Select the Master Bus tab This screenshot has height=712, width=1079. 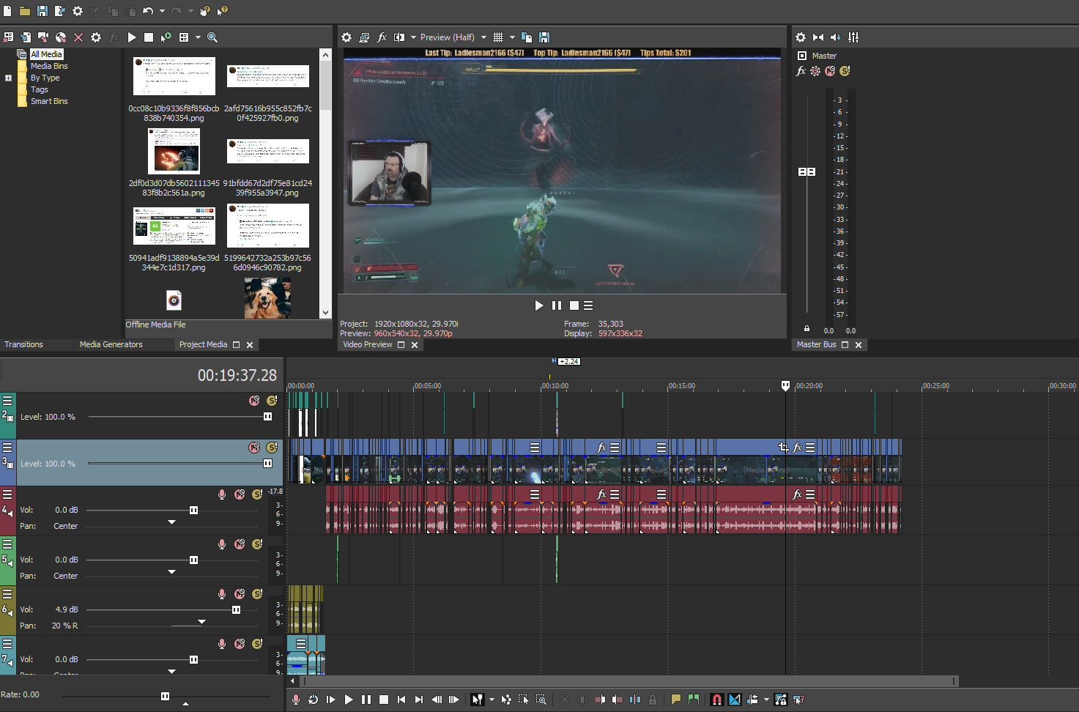click(x=816, y=344)
